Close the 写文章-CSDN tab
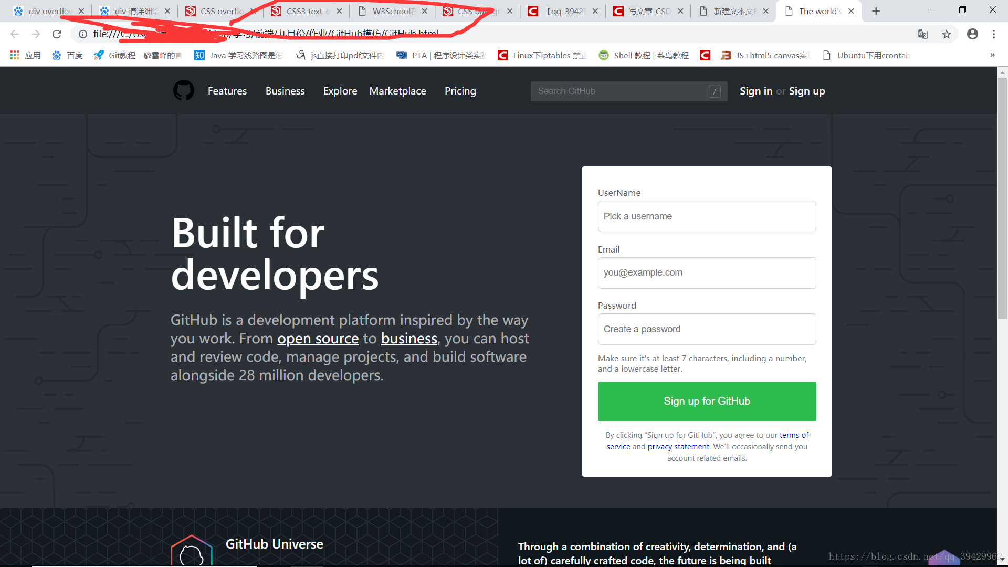This screenshot has height=567, width=1008. [680, 11]
